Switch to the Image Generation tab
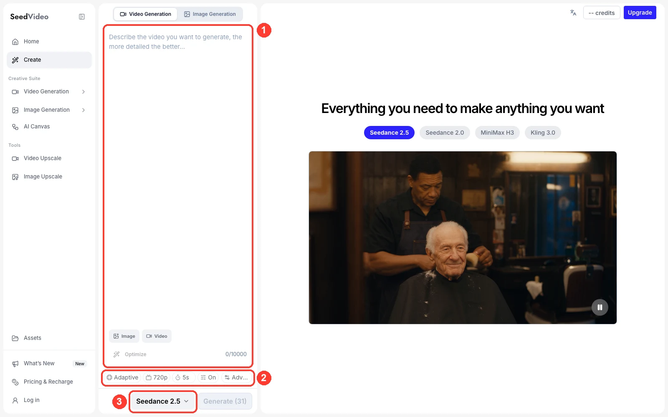The image size is (668, 417). pyautogui.click(x=210, y=14)
